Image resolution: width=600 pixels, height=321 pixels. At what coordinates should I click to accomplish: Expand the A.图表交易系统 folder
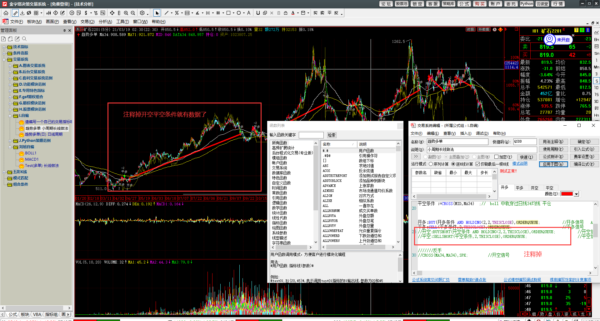click(x=10, y=66)
